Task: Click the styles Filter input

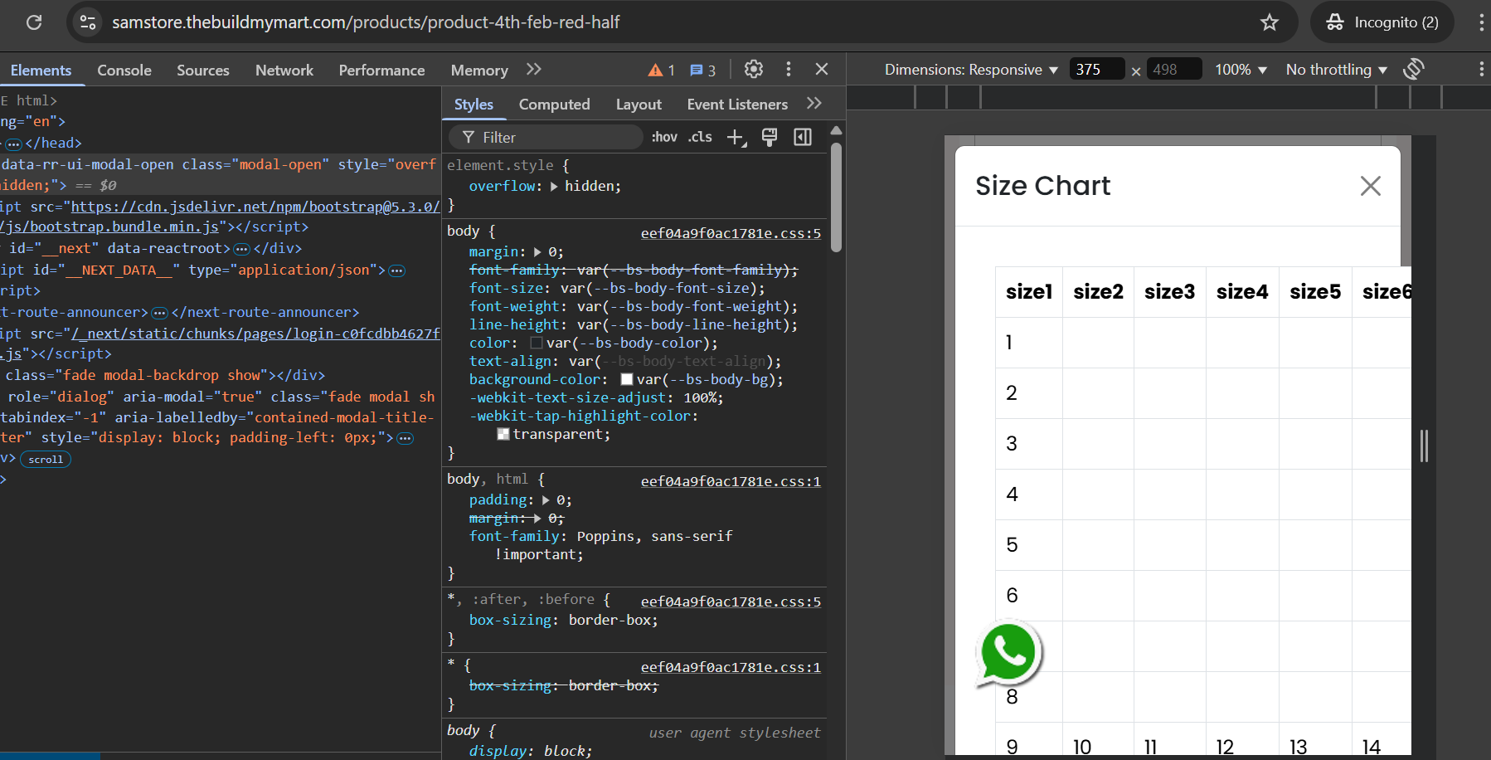Action: click(x=547, y=137)
